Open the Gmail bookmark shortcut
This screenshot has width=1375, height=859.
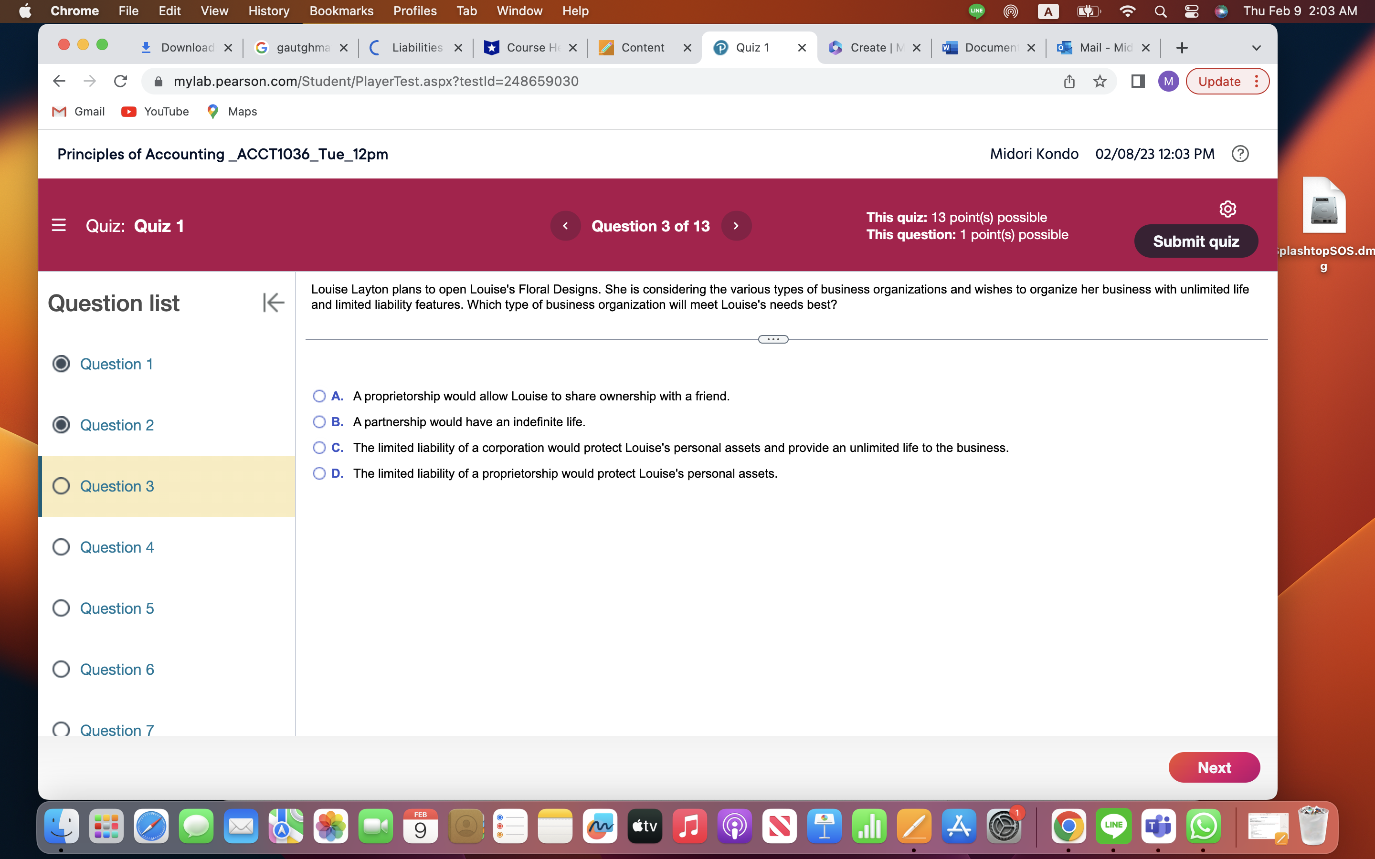point(78,111)
